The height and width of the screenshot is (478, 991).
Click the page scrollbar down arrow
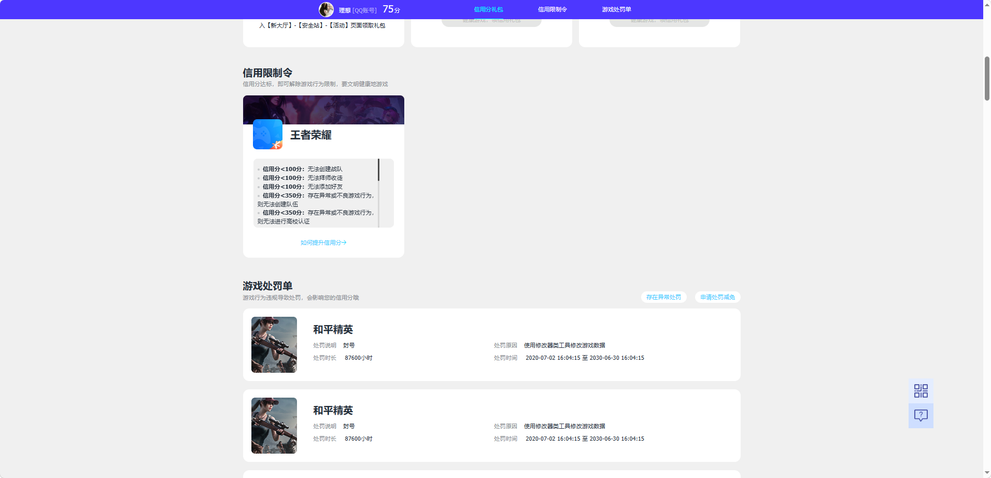coord(987,473)
